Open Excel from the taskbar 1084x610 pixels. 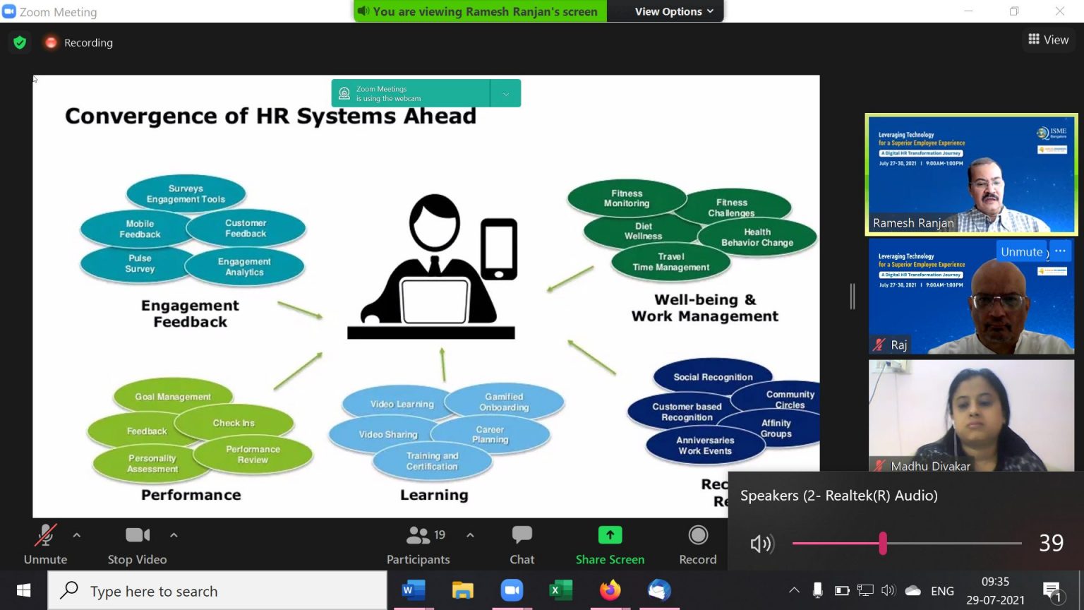coord(561,590)
